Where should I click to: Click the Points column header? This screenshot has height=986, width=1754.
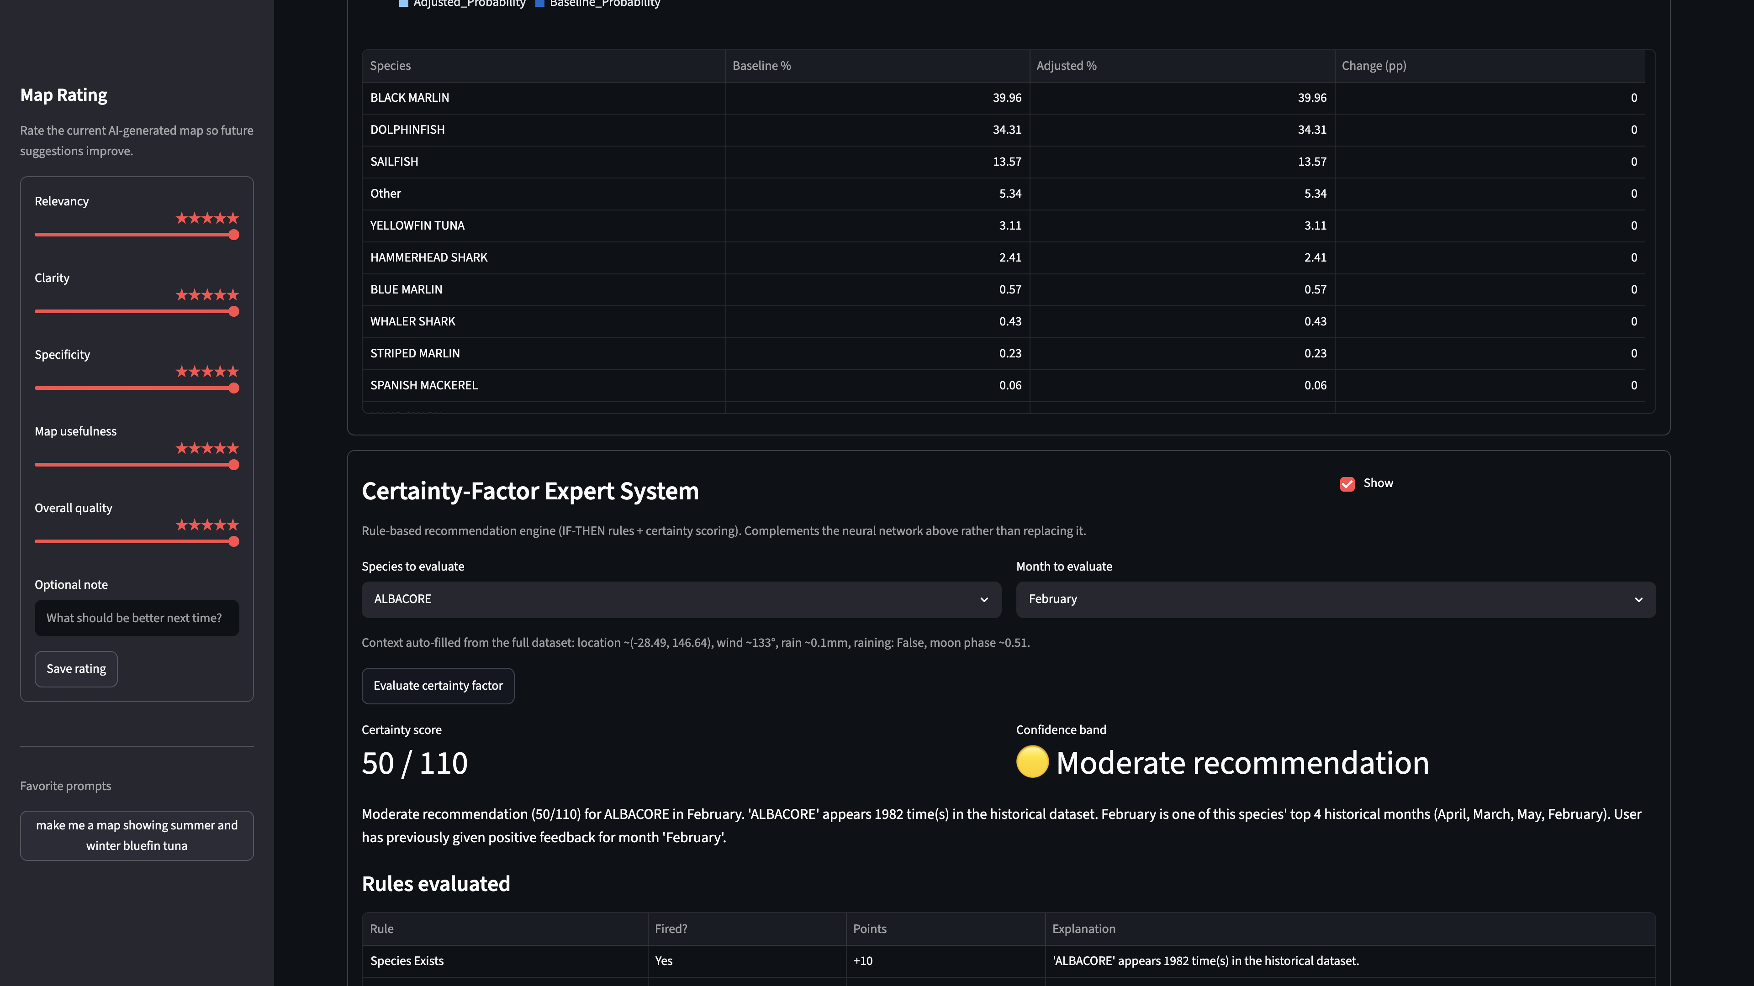(945, 929)
